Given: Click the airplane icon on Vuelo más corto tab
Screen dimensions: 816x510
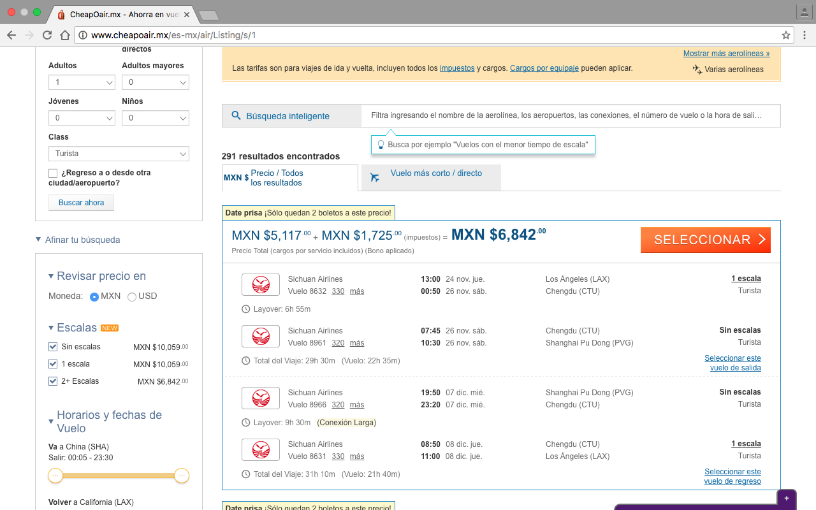Looking at the screenshot, I should point(375,177).
